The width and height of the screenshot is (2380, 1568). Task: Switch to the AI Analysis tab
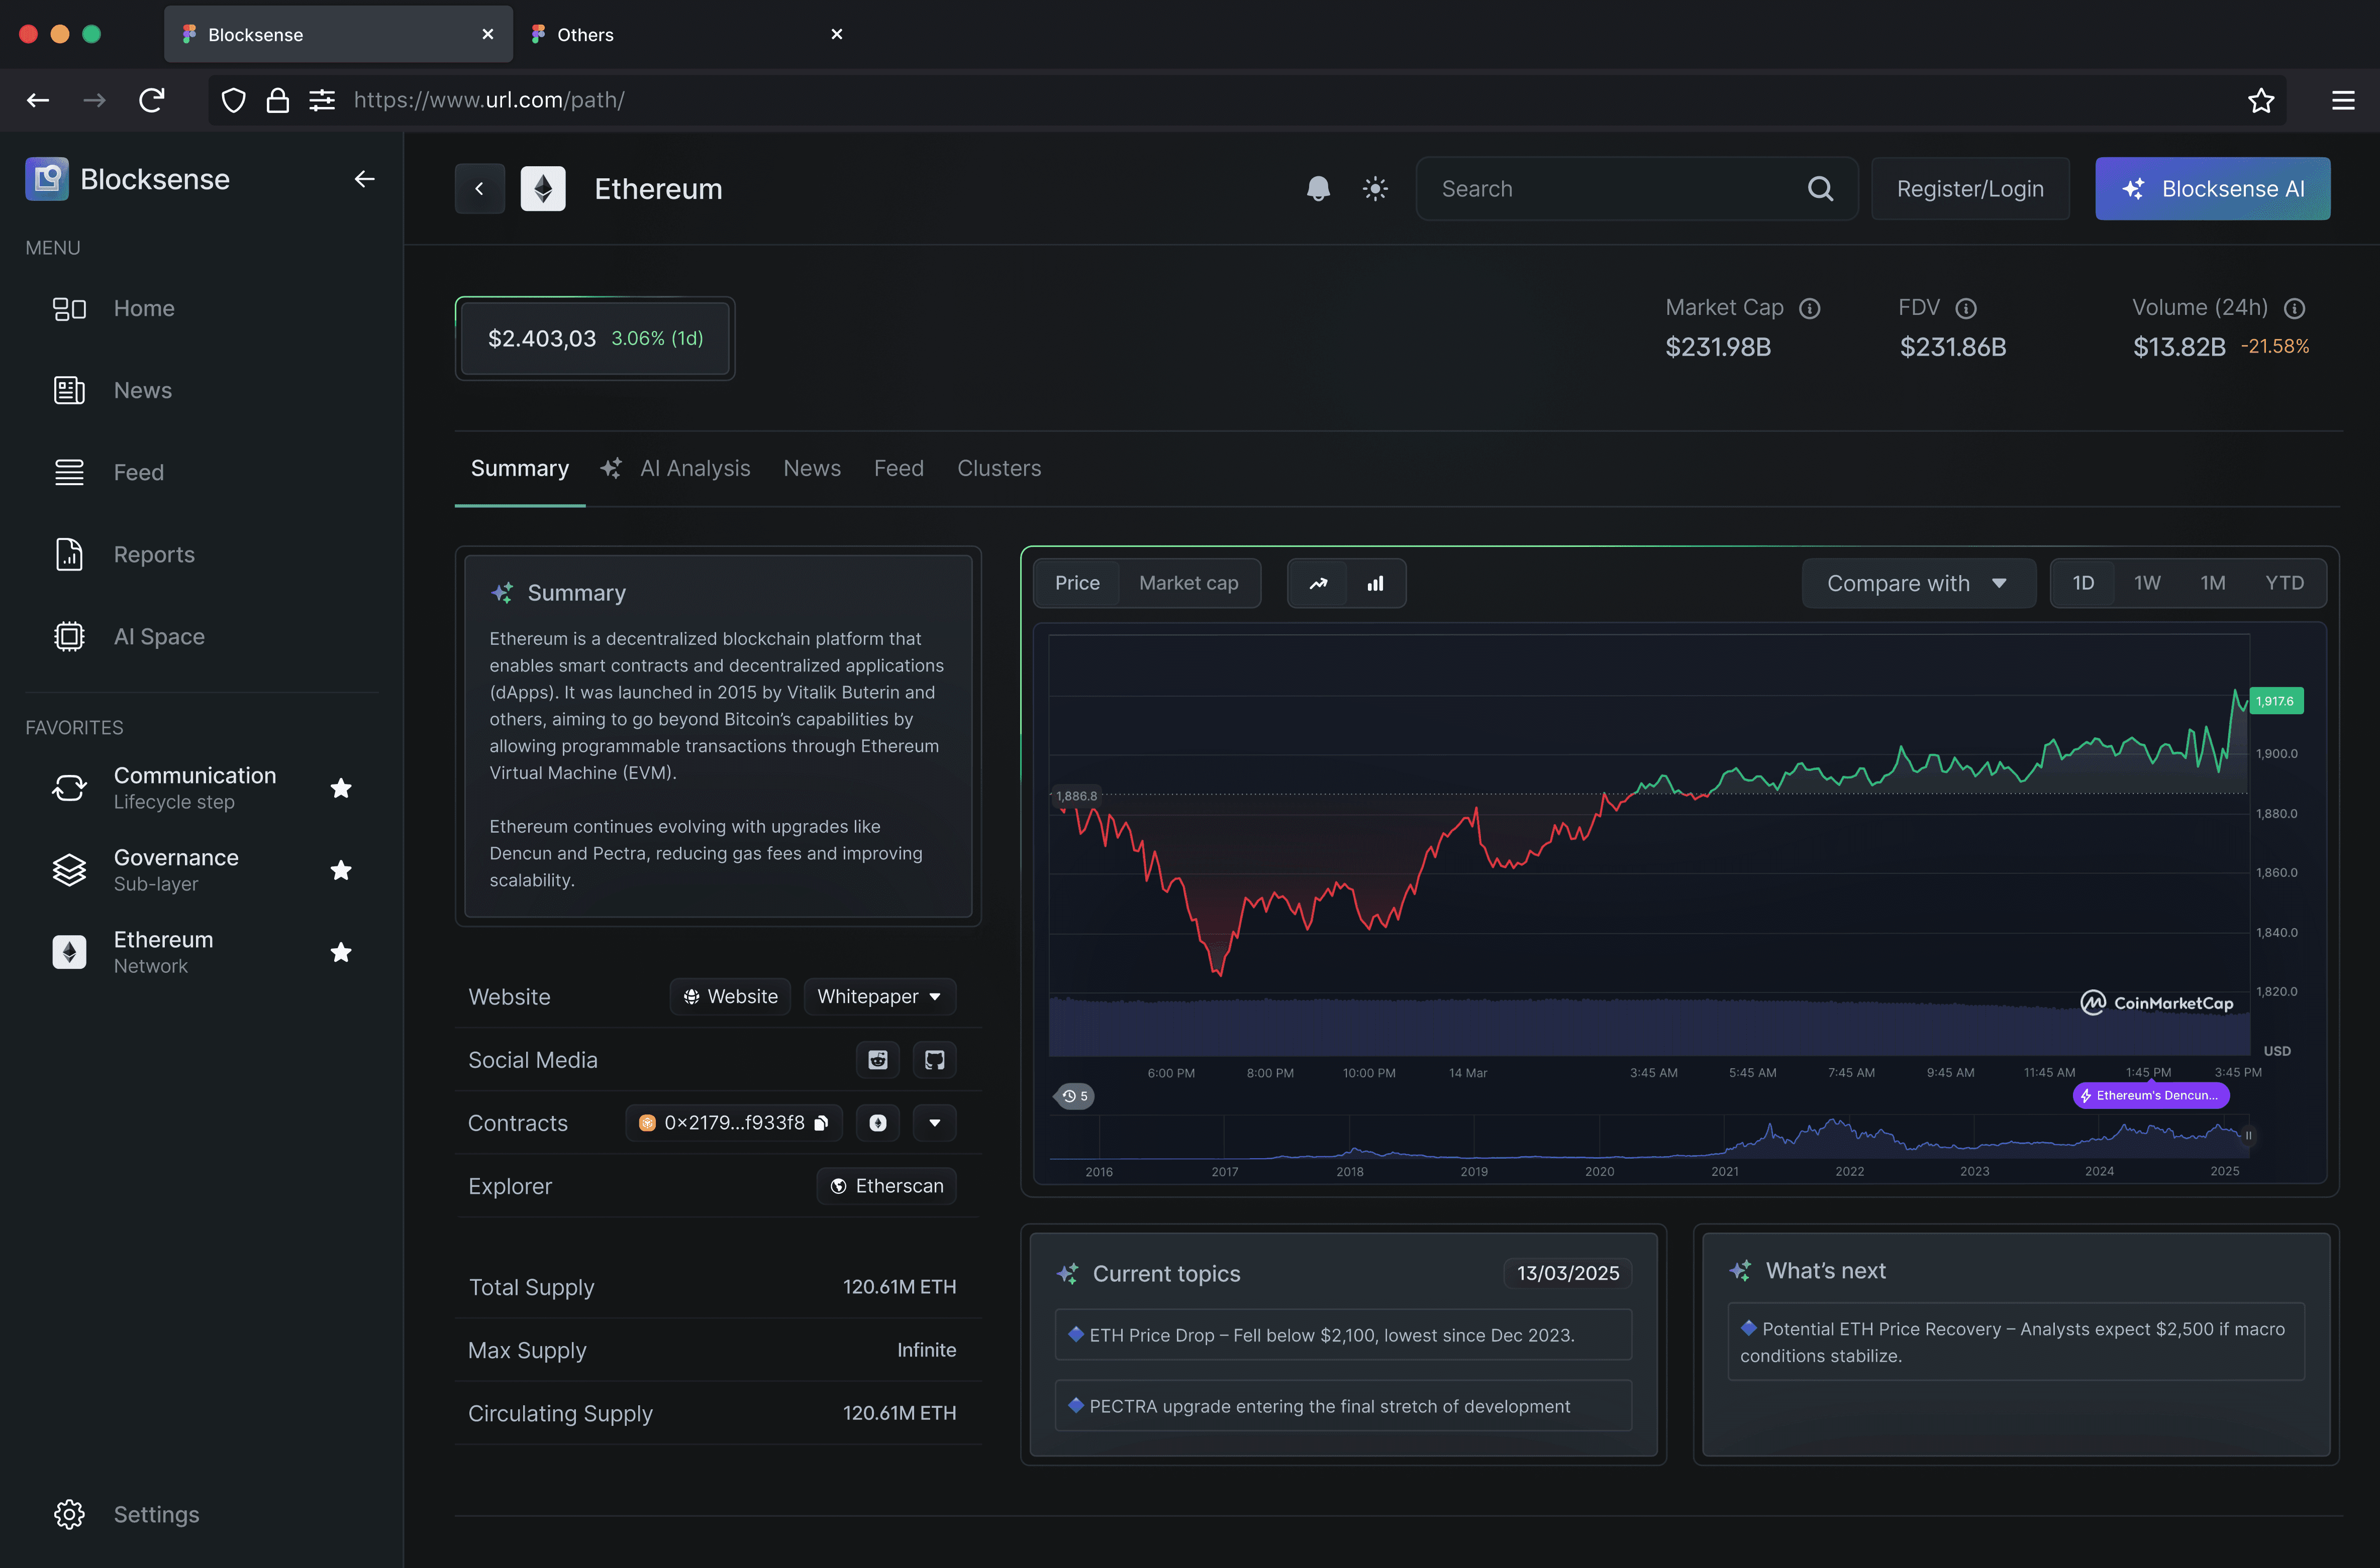[695, 468]
